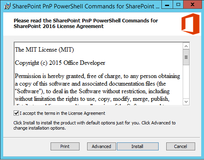This screenshot has height=160, width=204.
Task: Click the installer icon in the title bar
Action: pyautogui.click(x=7, y=6)
